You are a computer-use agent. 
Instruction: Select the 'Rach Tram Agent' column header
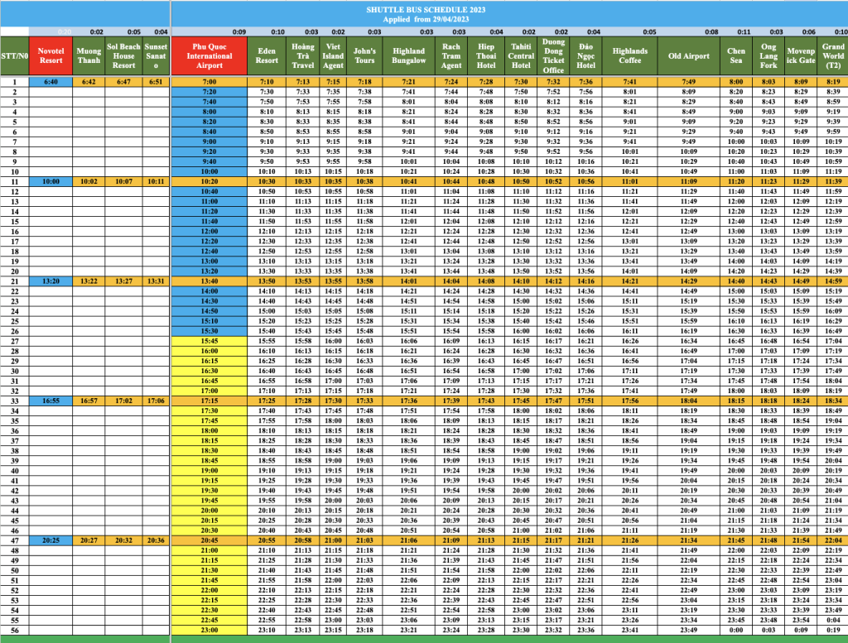(x=451, y=56)
